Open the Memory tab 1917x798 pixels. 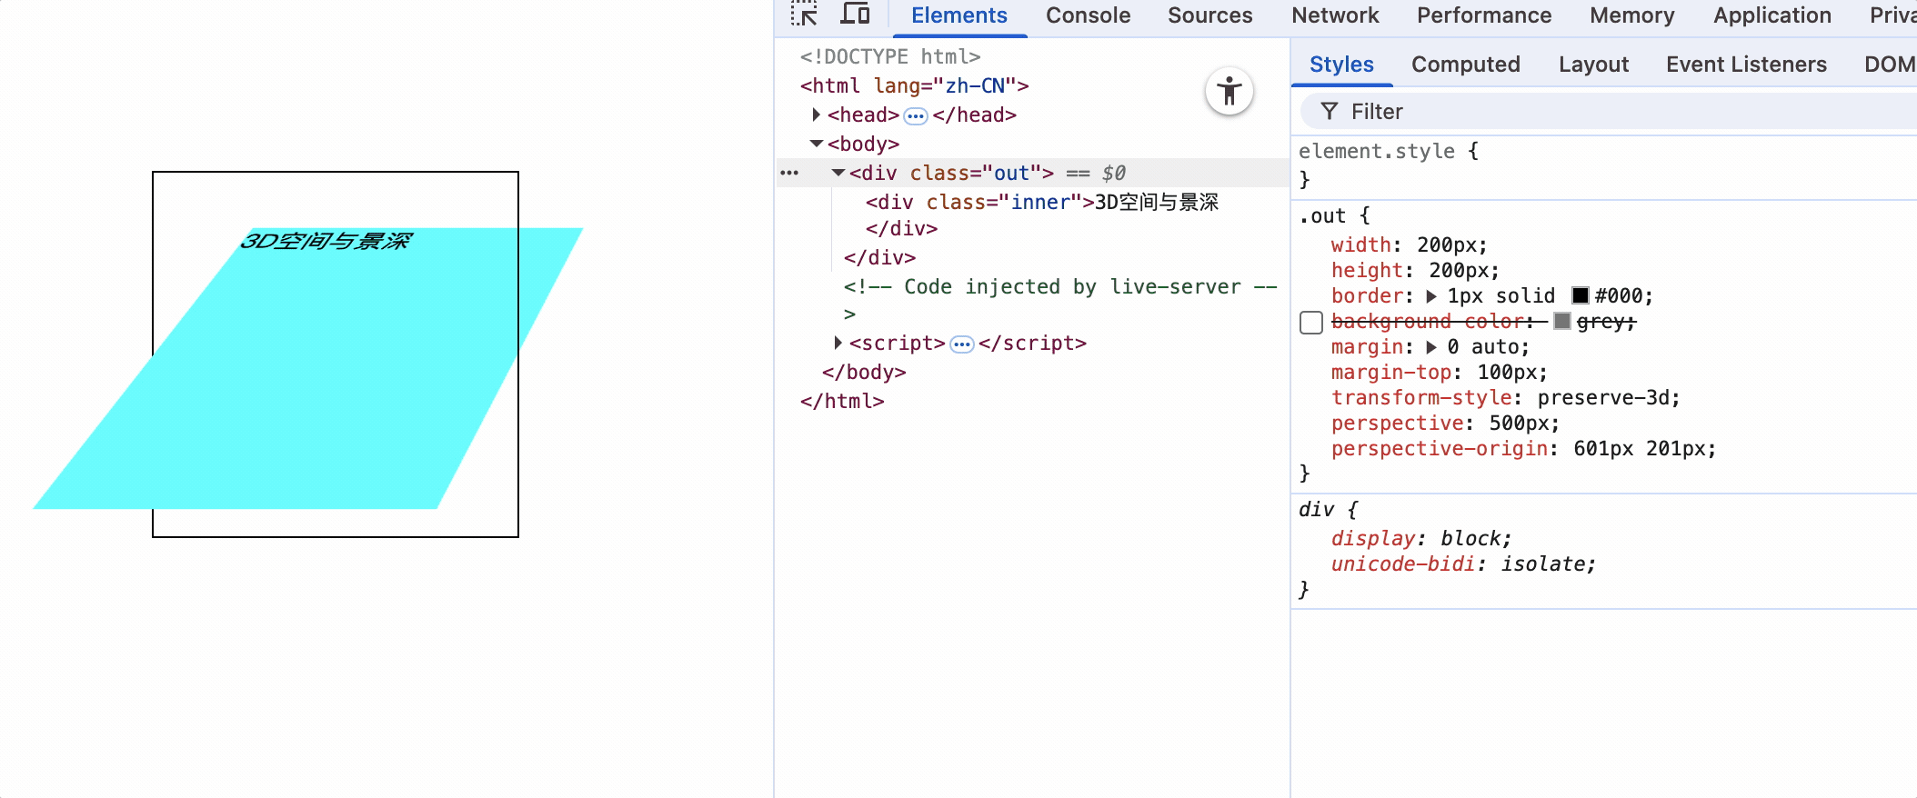(1631, 15)
